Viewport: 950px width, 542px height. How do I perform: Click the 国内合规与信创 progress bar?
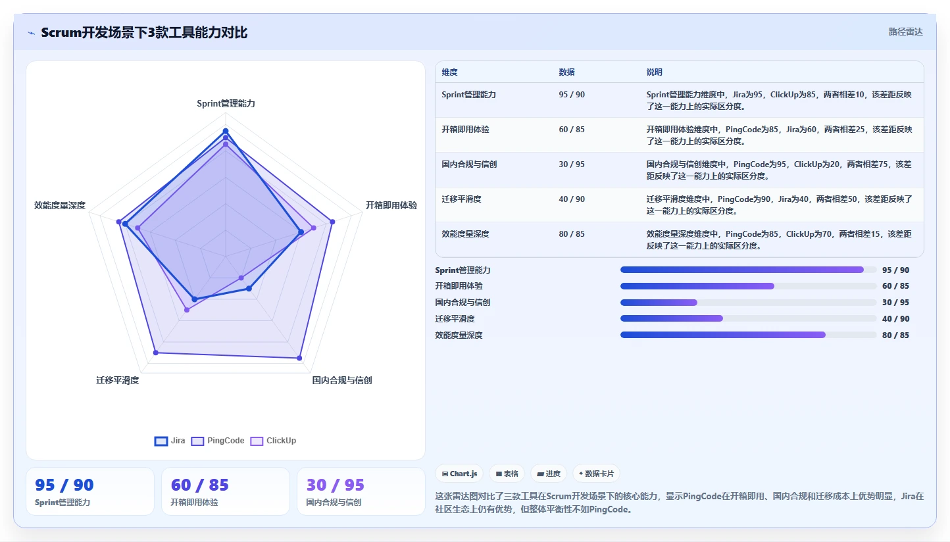[x=748, y=303]
